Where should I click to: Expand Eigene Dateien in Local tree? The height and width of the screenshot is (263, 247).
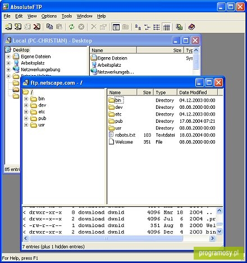(8, 57)
